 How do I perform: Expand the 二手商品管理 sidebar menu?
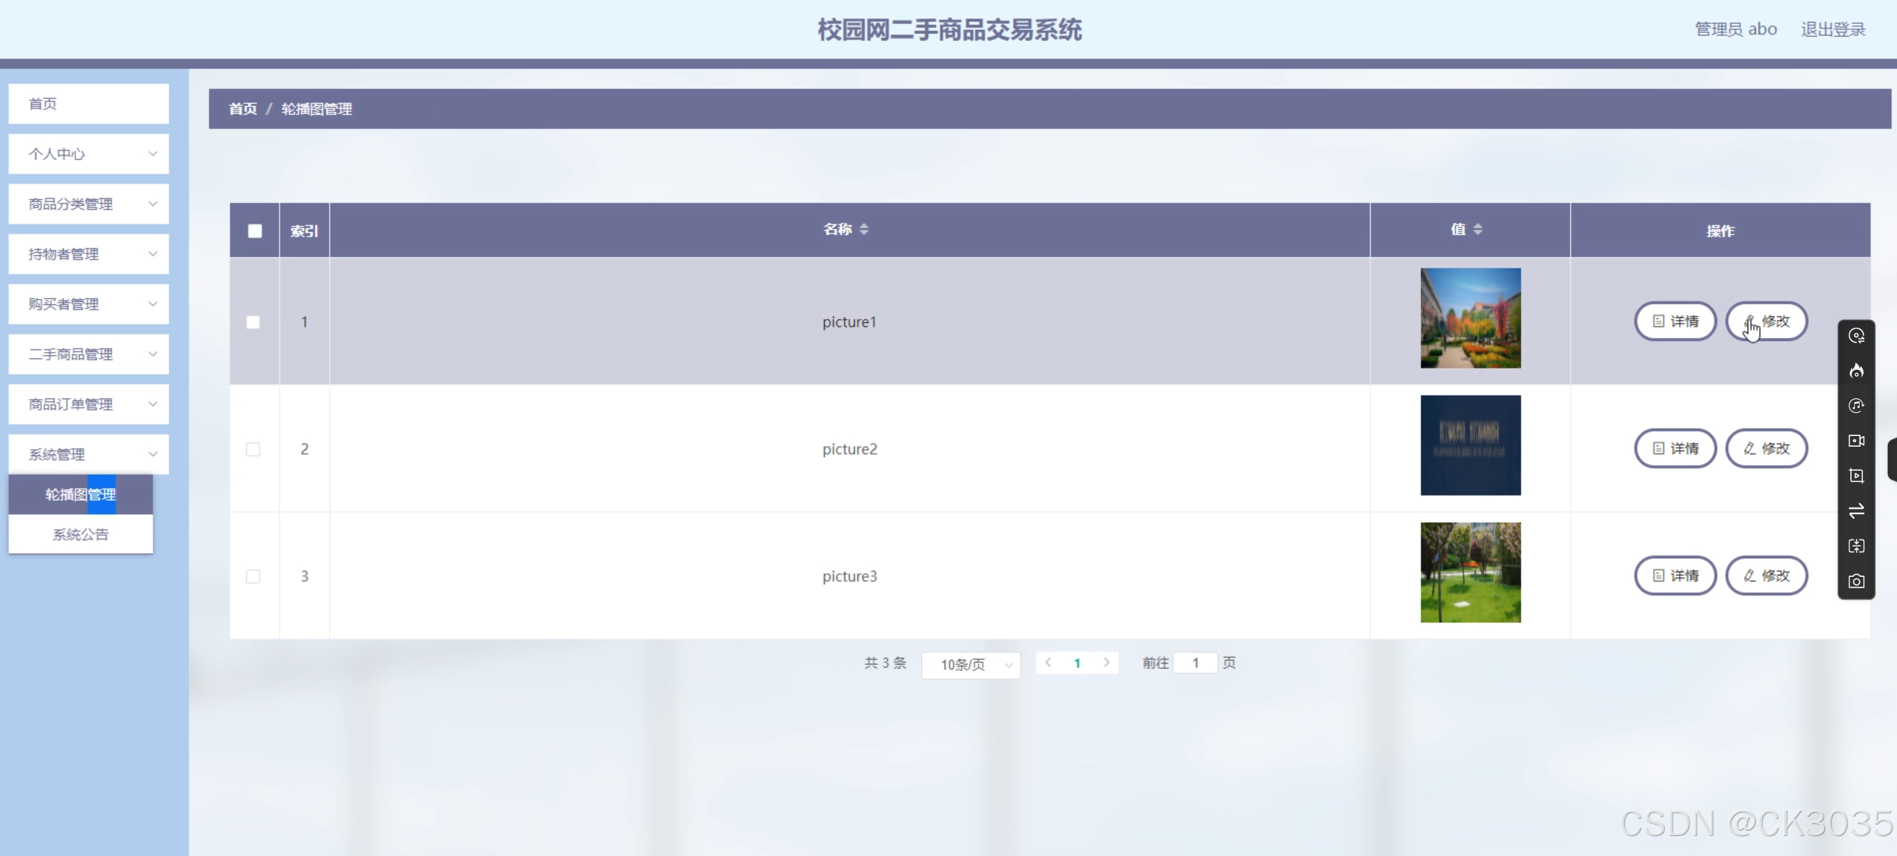point(88,355)
